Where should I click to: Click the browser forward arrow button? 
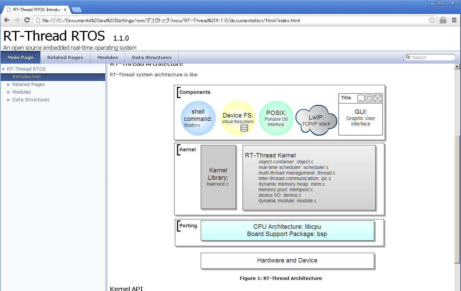pos(17,20)
